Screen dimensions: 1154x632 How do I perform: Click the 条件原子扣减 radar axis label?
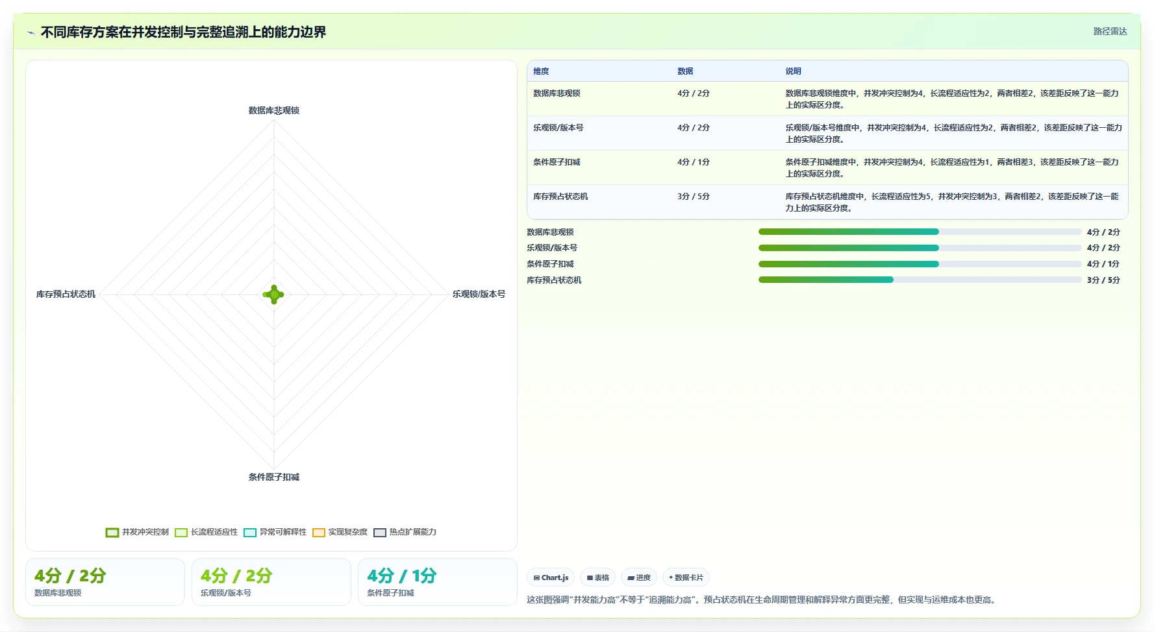pyautogui.click(x=274, y=478)
